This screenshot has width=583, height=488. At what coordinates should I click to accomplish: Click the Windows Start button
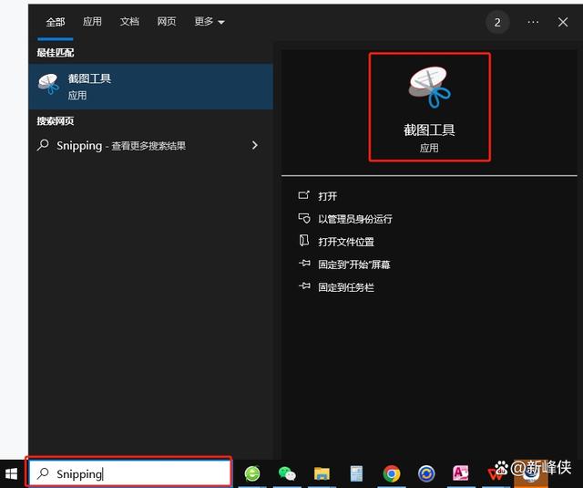tap(12, 473)
